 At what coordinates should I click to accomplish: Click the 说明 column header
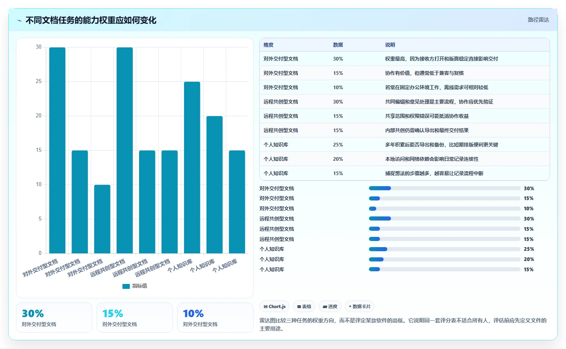click(x=390, y=45)
